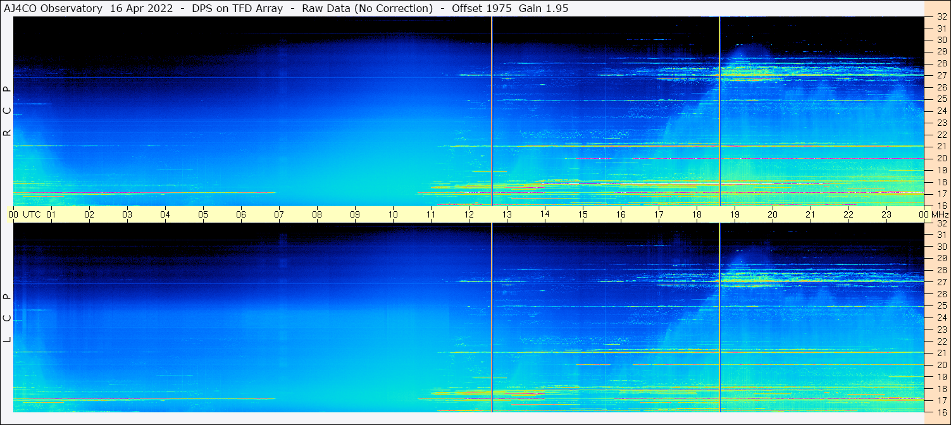Click hour label 17 on time axis
Screen dimensions: 951x425
pyautogui.click(x=659, y=214)
